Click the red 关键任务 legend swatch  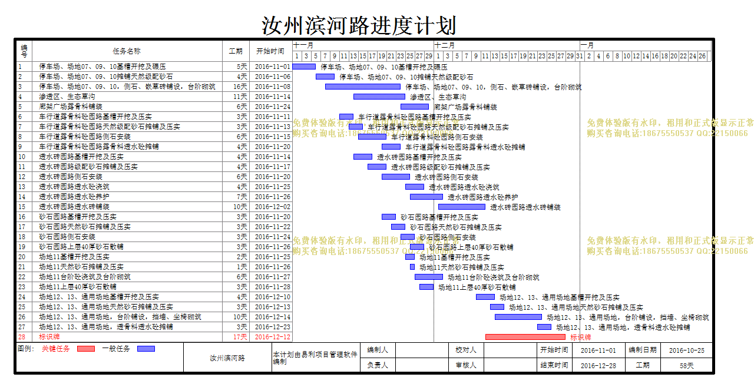coord(86,349)
